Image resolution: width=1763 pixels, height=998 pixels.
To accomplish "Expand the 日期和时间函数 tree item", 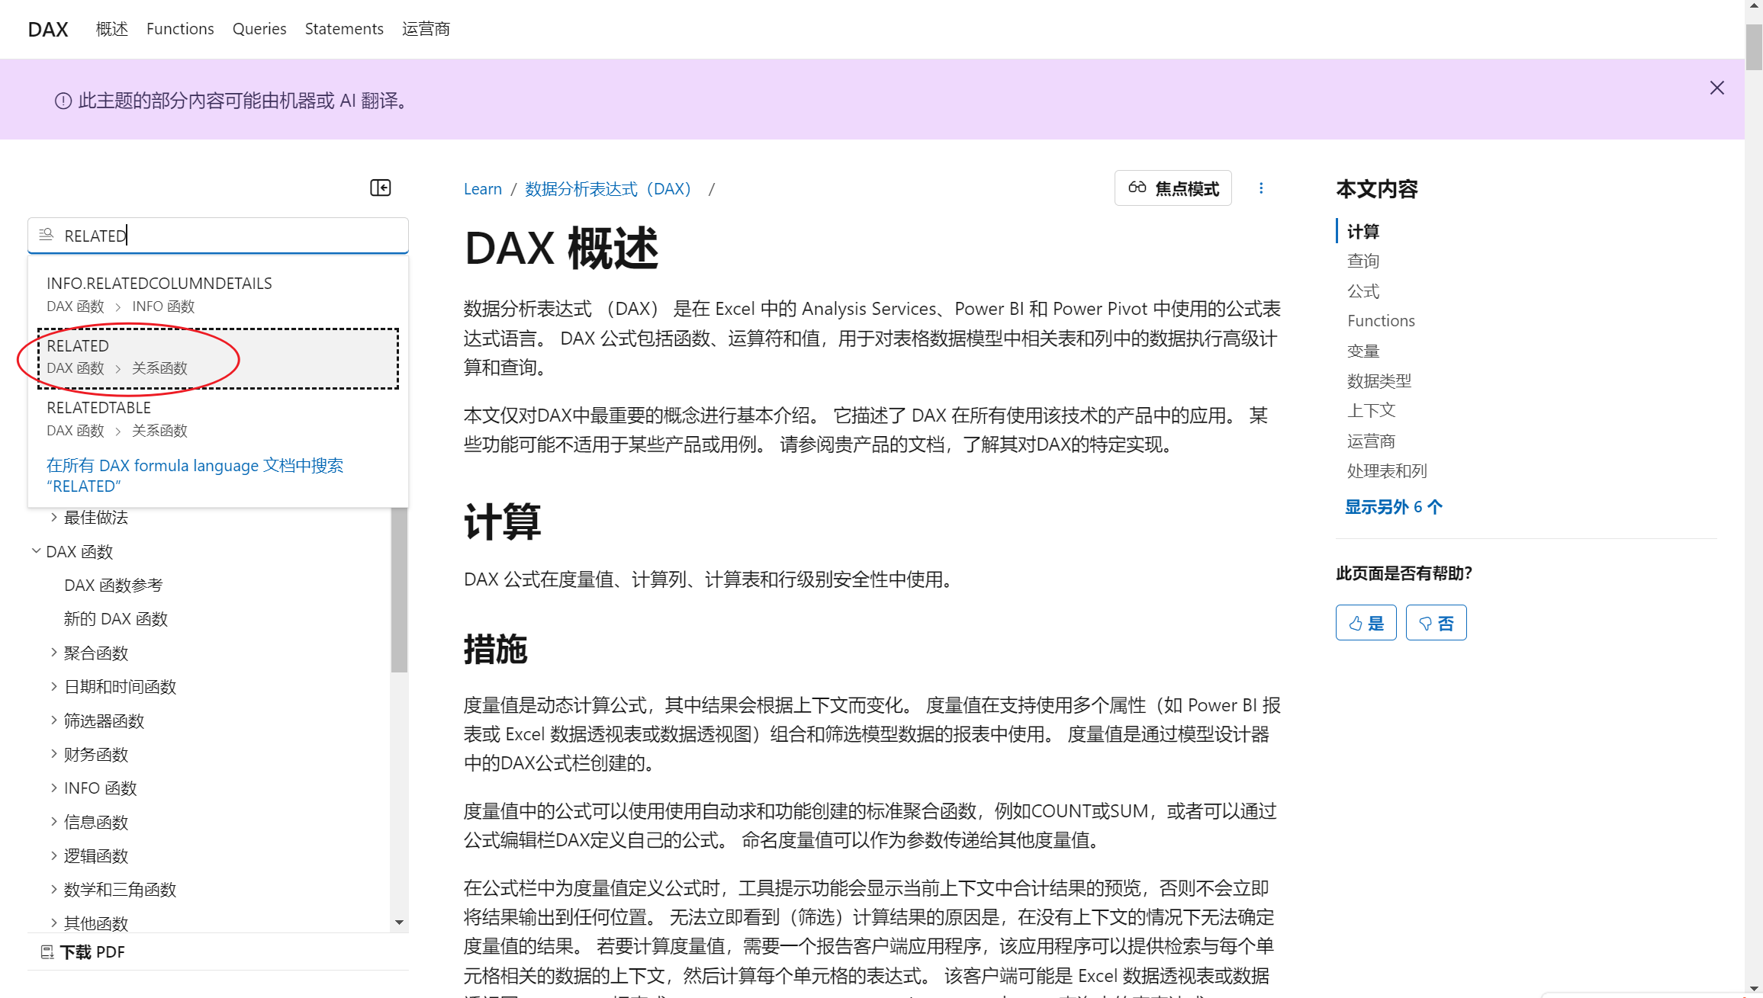I will tap(54, 686).
